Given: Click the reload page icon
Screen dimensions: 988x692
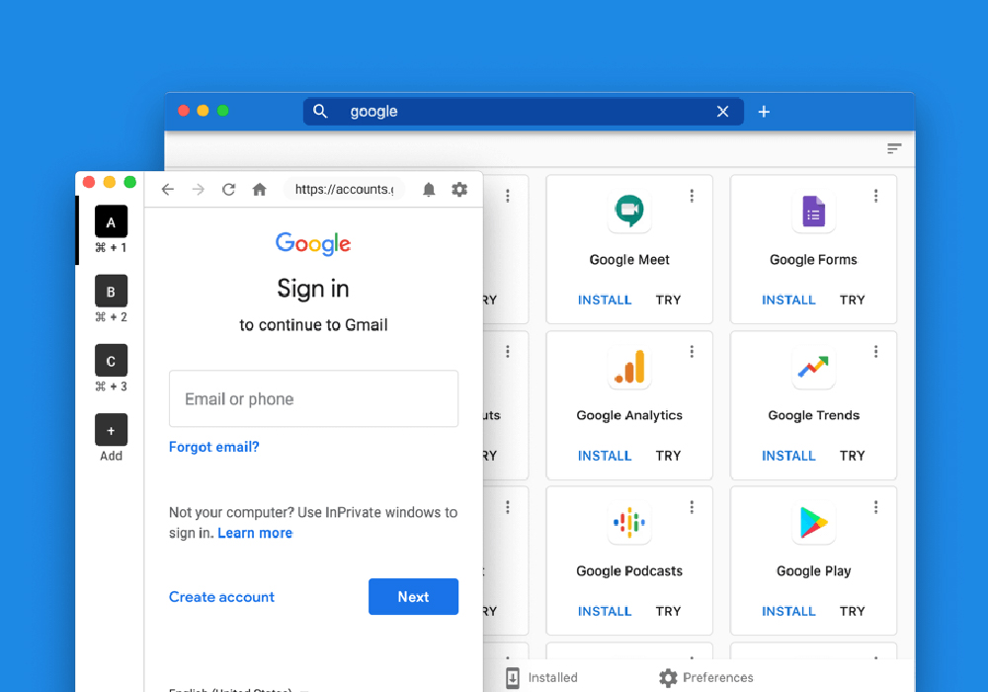Looking at the screenshot, I should (x=228, y=190).
